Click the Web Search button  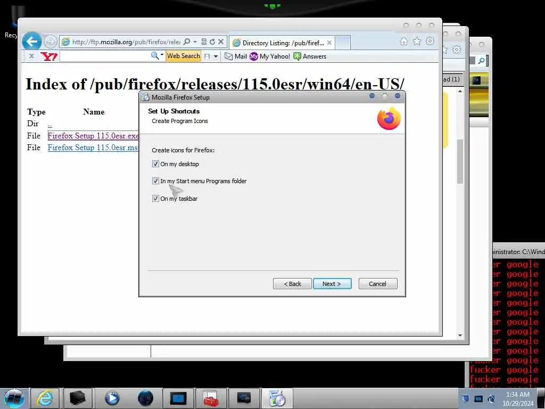tap(184, 56)
